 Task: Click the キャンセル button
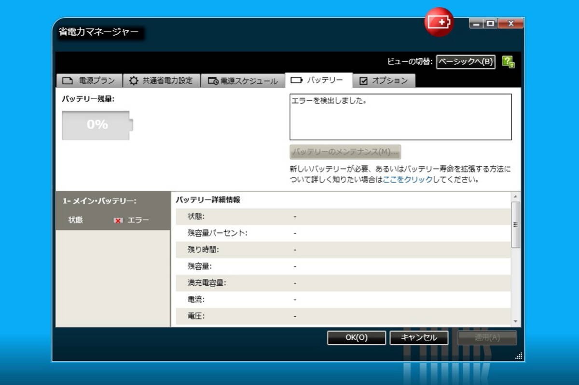coord(419,338)
